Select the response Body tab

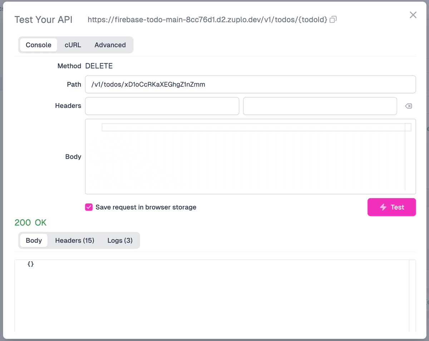(x=33, y=240)
